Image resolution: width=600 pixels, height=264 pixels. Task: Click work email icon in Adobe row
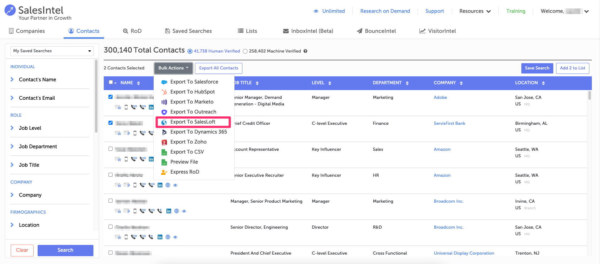[x=118, y=107]
